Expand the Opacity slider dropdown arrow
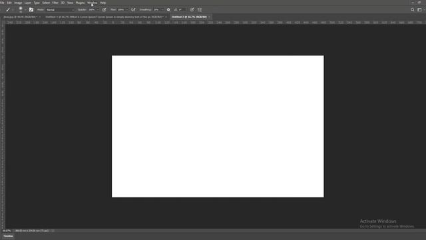 [98, 9]
